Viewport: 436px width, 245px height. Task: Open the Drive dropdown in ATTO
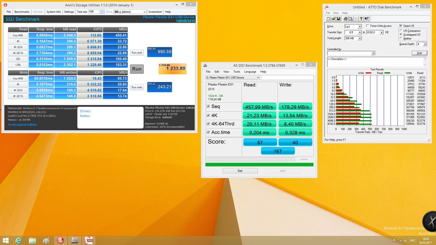(x=360, y=26)
